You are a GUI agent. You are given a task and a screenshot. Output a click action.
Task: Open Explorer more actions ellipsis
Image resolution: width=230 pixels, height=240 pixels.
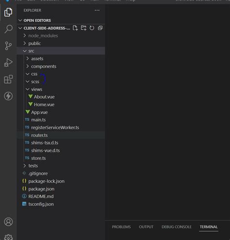97,10
